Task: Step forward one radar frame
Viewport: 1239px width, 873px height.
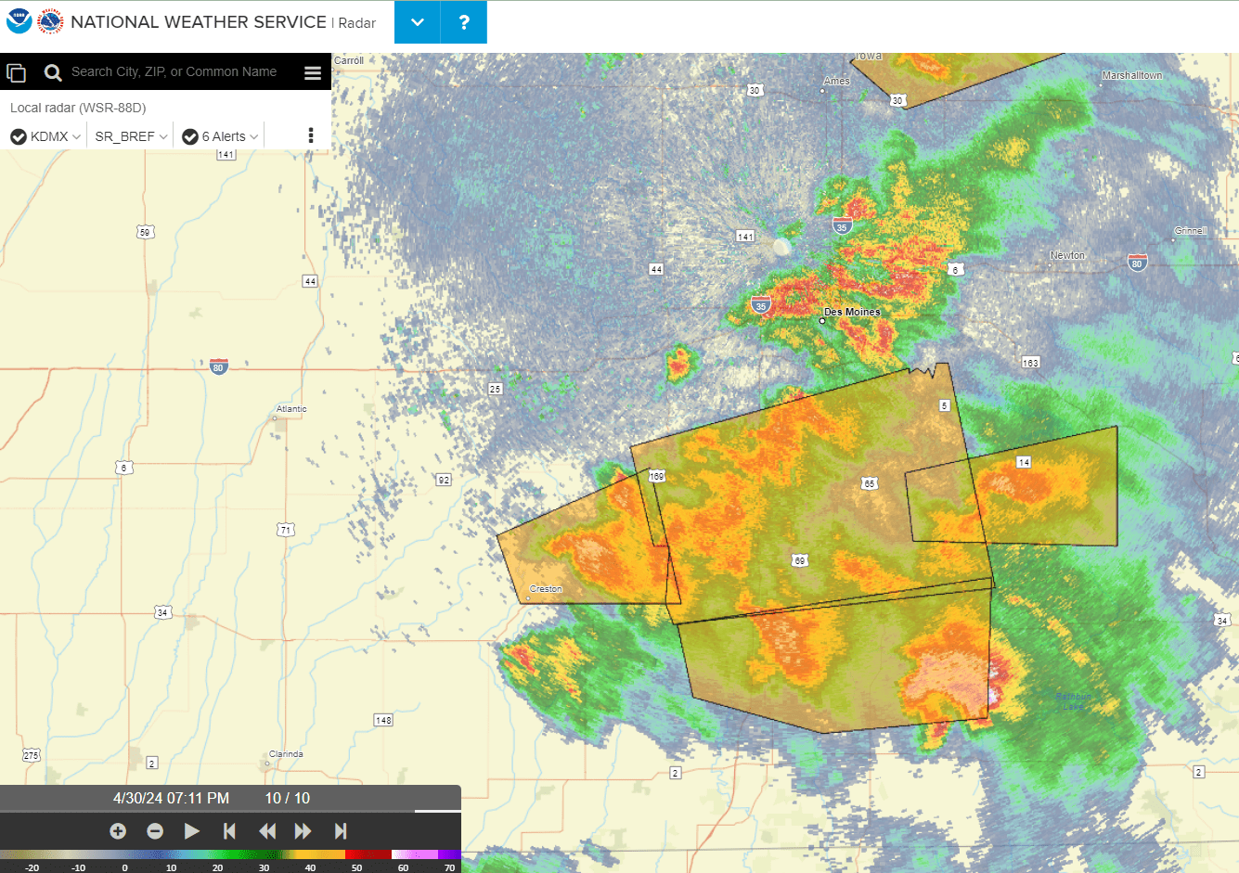Action: (x=303, y=831)
